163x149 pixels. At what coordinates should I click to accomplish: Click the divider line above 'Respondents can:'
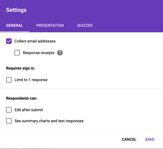pos(81,89)
